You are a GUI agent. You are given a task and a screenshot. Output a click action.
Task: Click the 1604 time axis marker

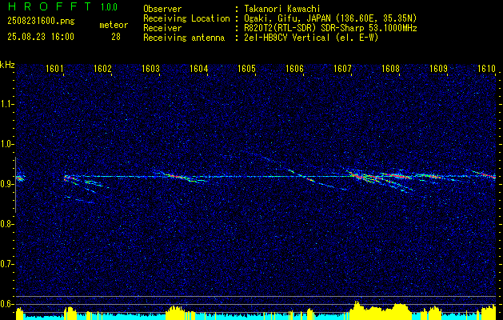(x=198, y=68)
